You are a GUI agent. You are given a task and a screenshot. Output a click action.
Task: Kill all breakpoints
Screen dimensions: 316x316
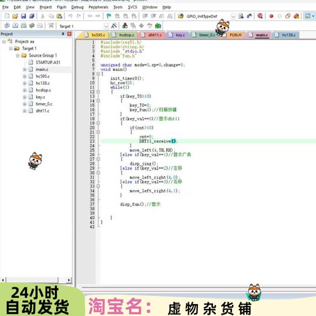(x=296, y=16)
